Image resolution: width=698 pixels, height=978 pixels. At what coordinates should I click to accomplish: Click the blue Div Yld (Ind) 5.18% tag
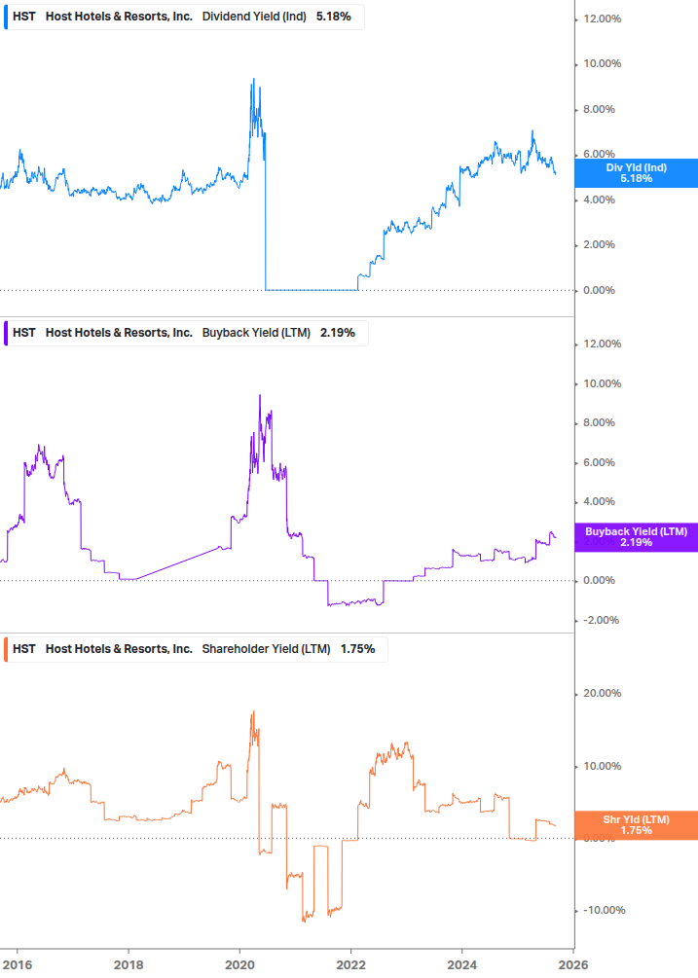(637, 173)
